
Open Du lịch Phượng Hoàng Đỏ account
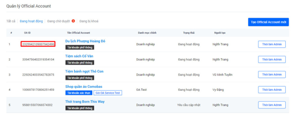(x=85, y=41)
